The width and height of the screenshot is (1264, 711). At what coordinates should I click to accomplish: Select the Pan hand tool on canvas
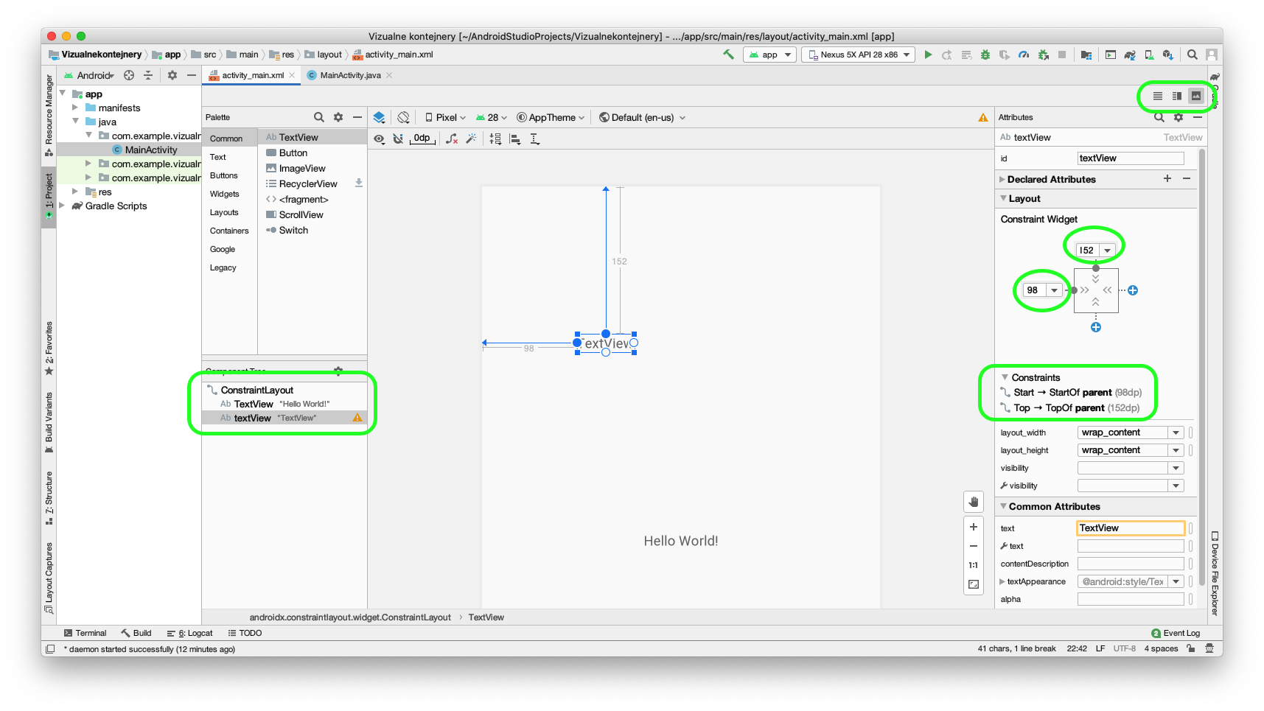974,502
